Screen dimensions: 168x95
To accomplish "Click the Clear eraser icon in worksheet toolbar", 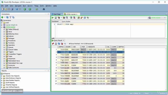I will tap(82, 18).
